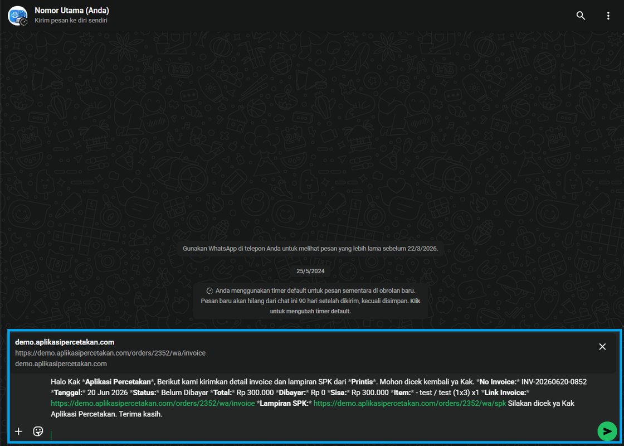Open the emoji and sticker picker
Image resolution: width=624 pixels, height=446 pixels.
38,432
